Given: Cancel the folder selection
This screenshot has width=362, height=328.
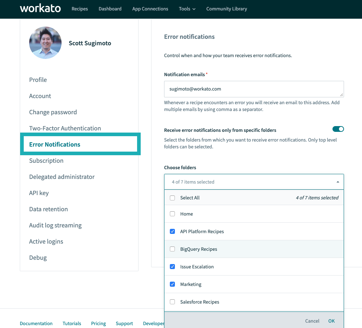Looking at the screenshot, I should (312, 321).
